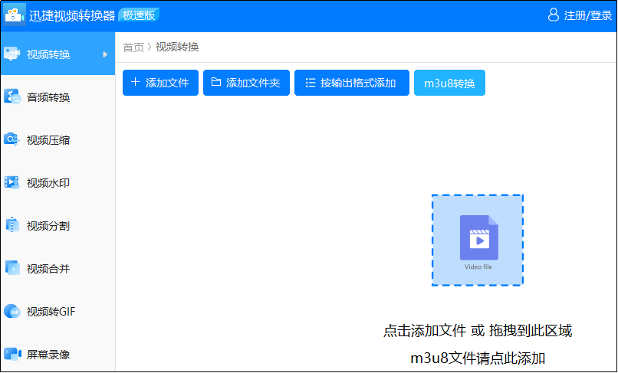Click the dashed file drop zone

478,240
